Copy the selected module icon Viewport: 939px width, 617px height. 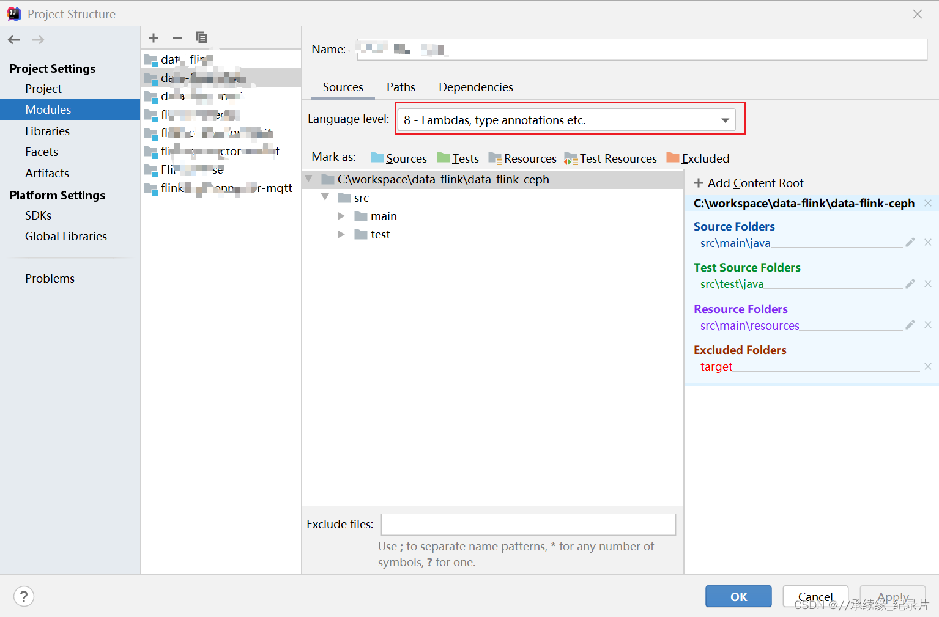tap(201, 38)
